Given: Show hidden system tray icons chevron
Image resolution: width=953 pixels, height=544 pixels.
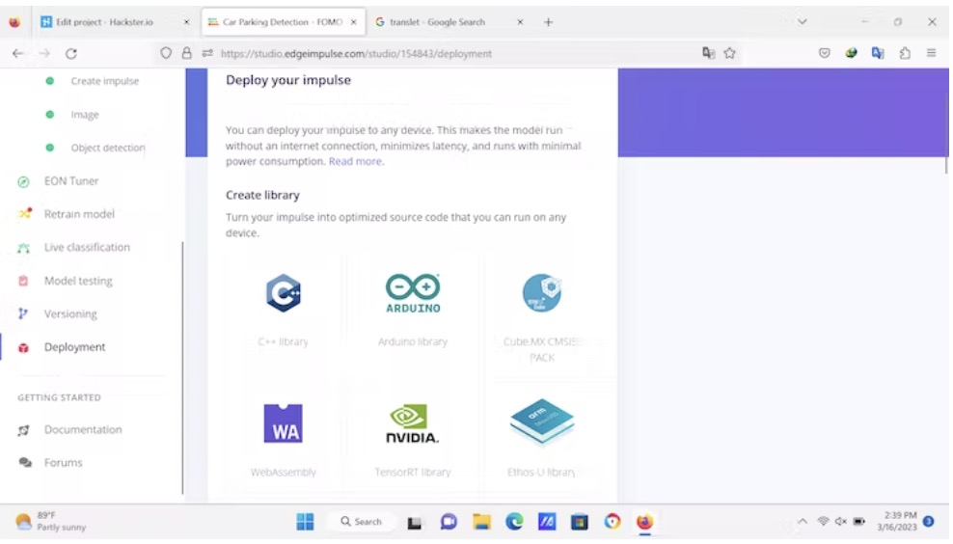Looking at the screenshot, I should click(x=802, y=522).
